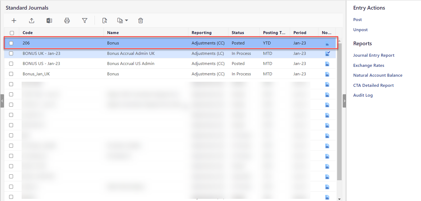Click 'Adjustments (LC)' reporting cell
This screenshot has height=201, width=421.
click(208, 53)
